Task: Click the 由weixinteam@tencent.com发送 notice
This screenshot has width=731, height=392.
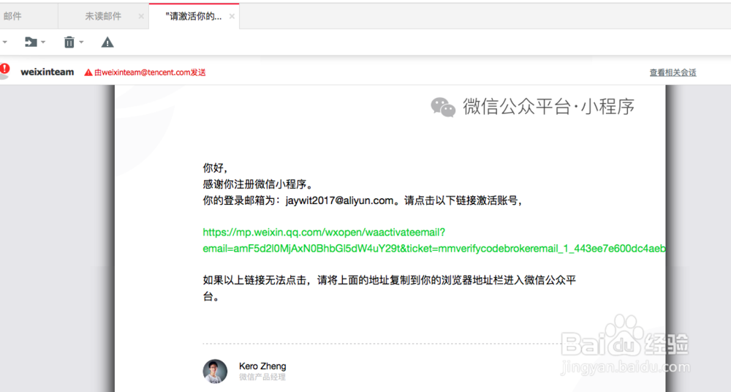Action: (x=150, y=72)
